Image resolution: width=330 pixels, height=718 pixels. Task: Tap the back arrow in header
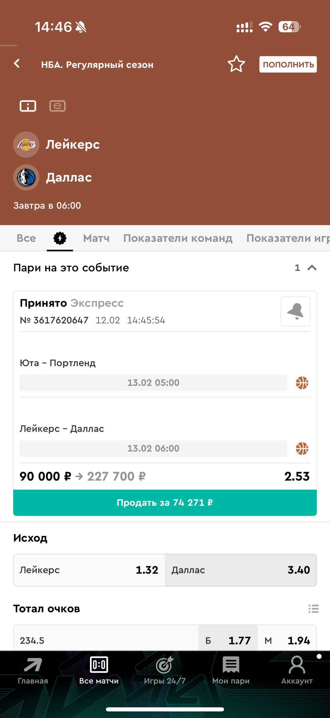click(17, 64)
